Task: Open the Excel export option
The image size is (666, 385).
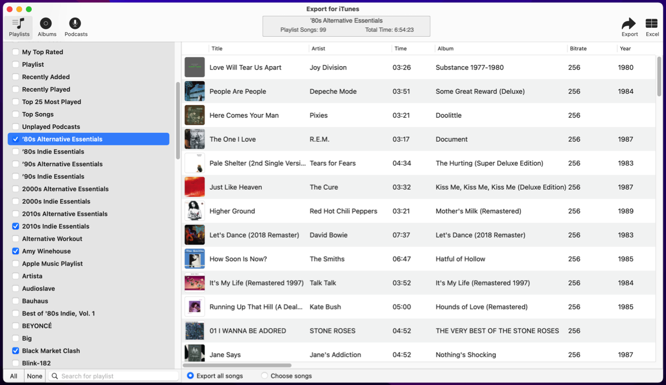Action: 652,27
